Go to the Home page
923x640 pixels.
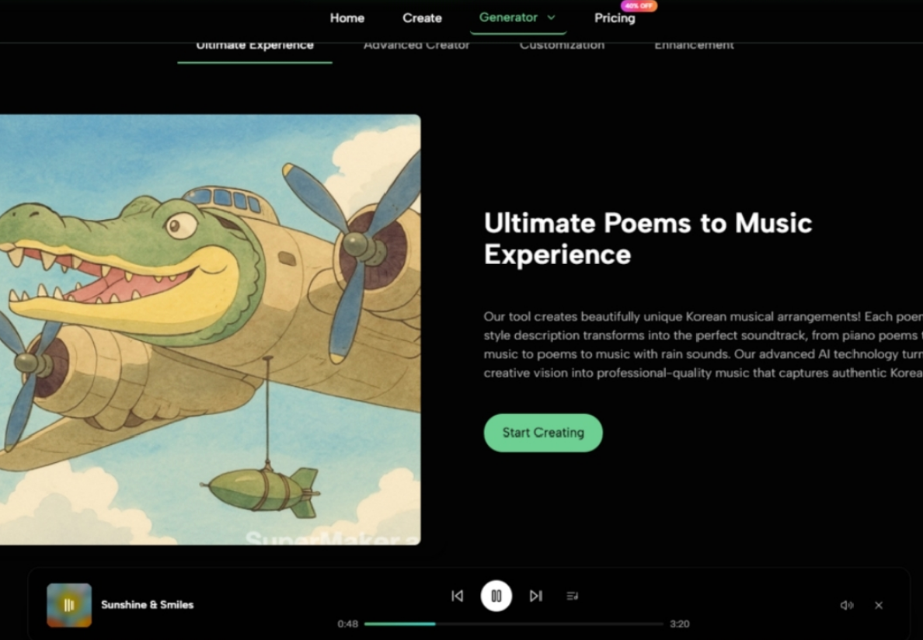tap(347, 18)
